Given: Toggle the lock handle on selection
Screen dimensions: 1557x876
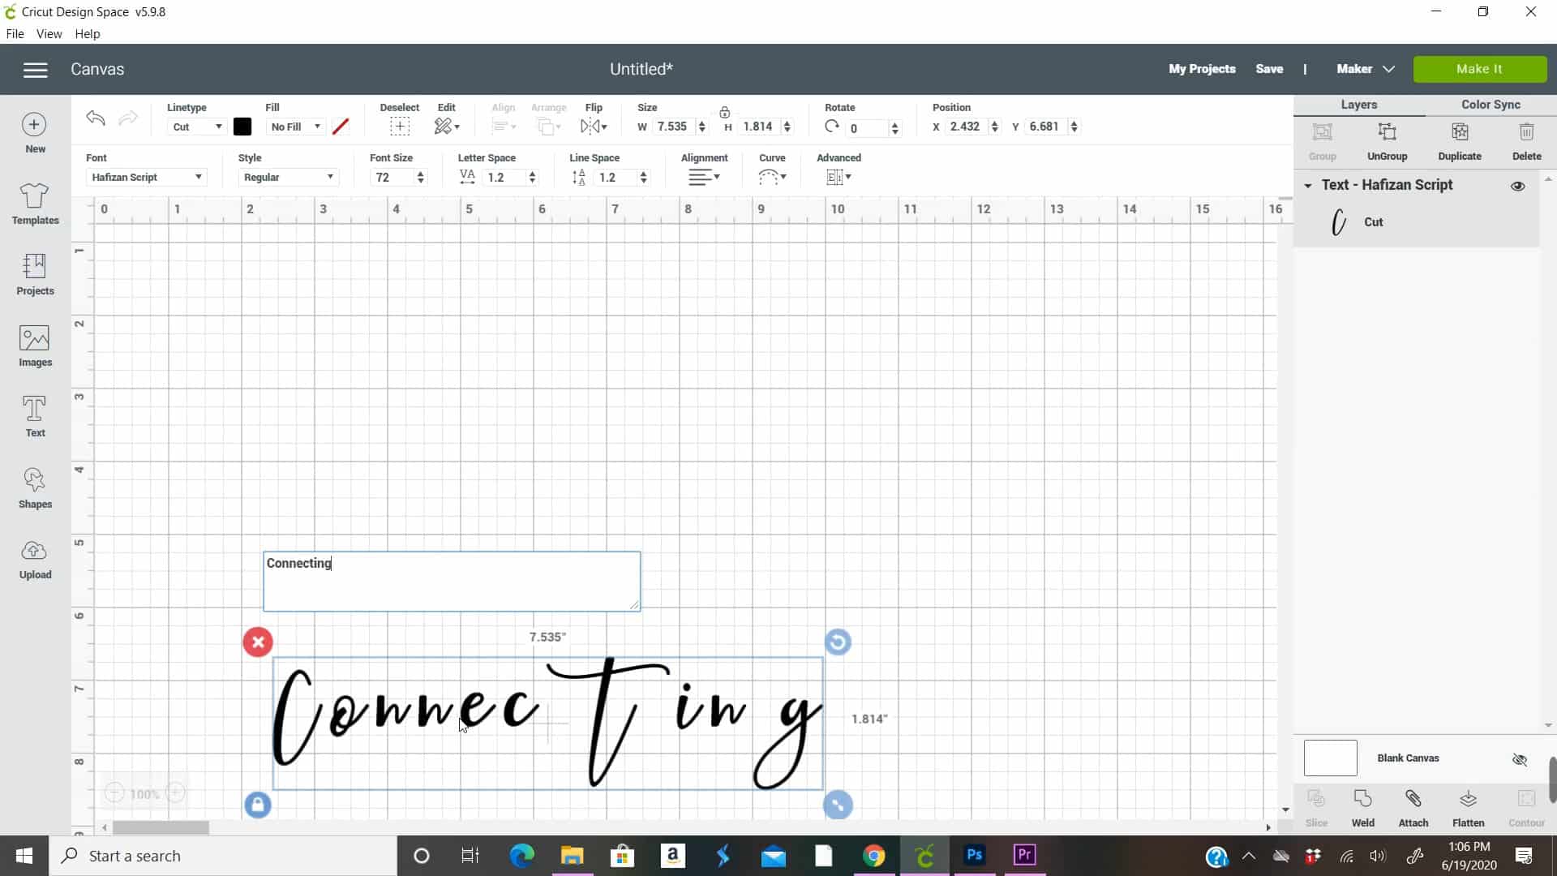Looking at the screenshot, I should pyautogui.click(x=258, y=805).
